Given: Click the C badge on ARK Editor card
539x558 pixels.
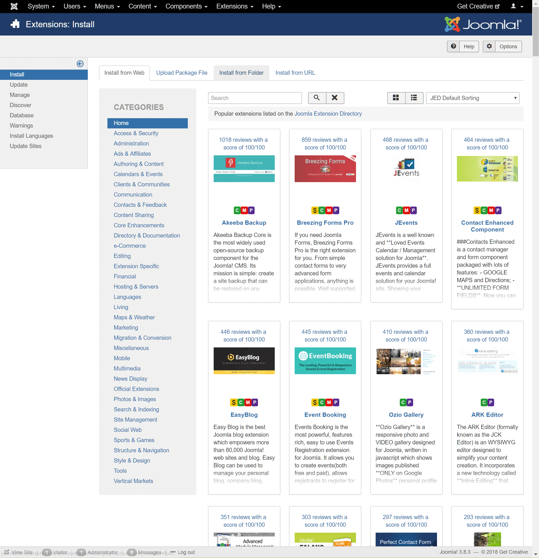Looking at the screenshot, I should coord(484,402).
